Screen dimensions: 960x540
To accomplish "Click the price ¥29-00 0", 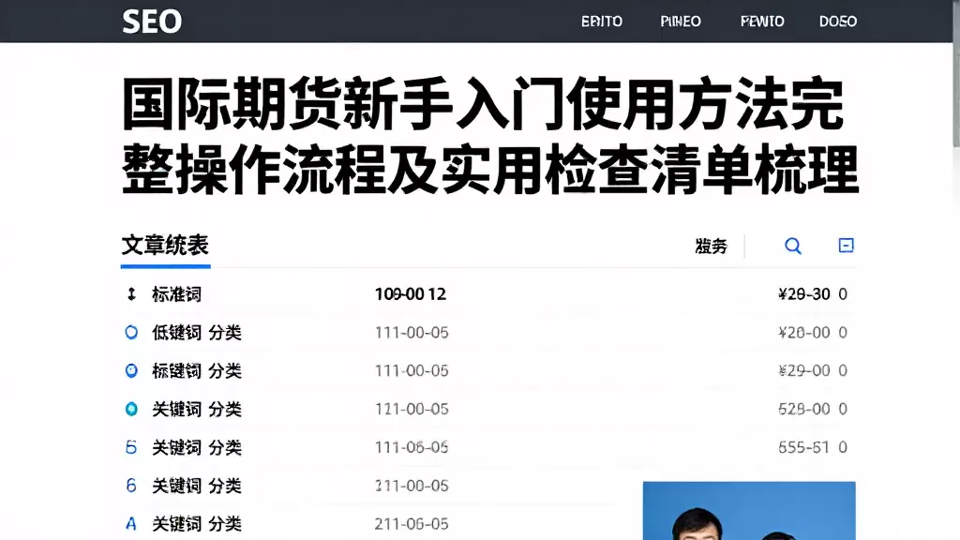I will tap(813, 370).
